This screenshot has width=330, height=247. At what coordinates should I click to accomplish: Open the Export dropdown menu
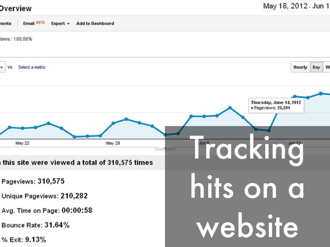point(60,23)
